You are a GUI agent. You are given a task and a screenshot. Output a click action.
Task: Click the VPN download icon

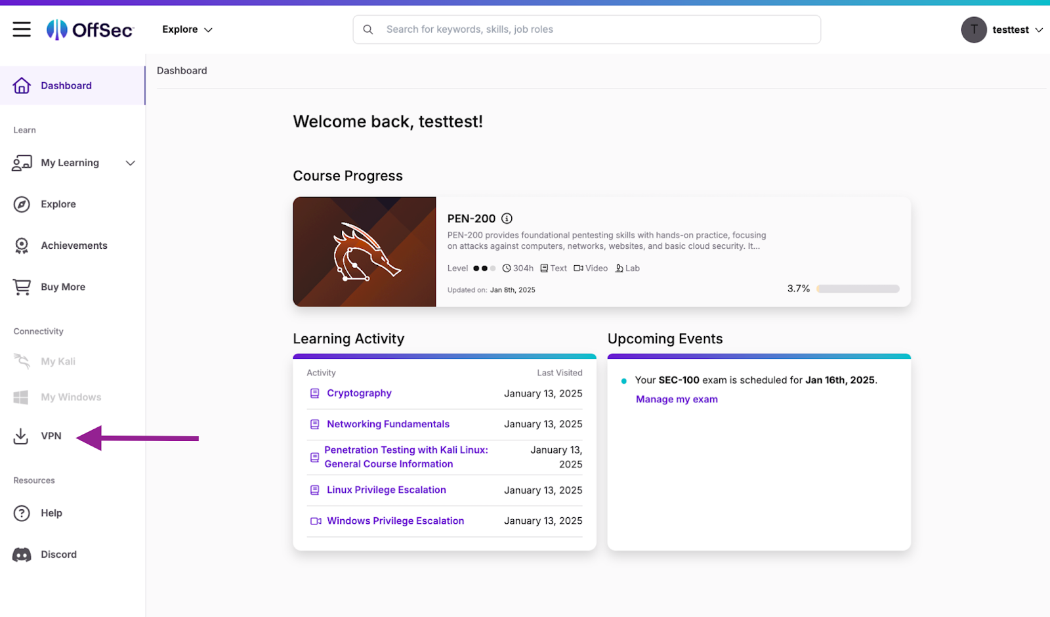pos(21,436)
